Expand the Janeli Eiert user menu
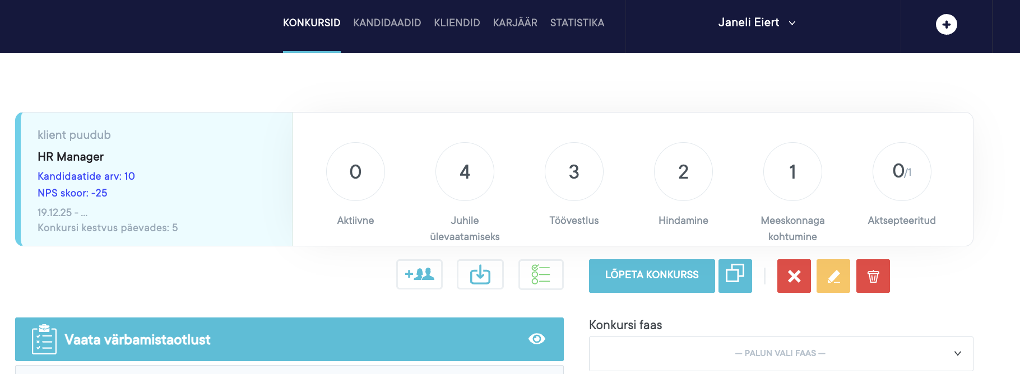The width and height of the screenshot is (1020, 374). pyautogui.click(x=757, y=23)
